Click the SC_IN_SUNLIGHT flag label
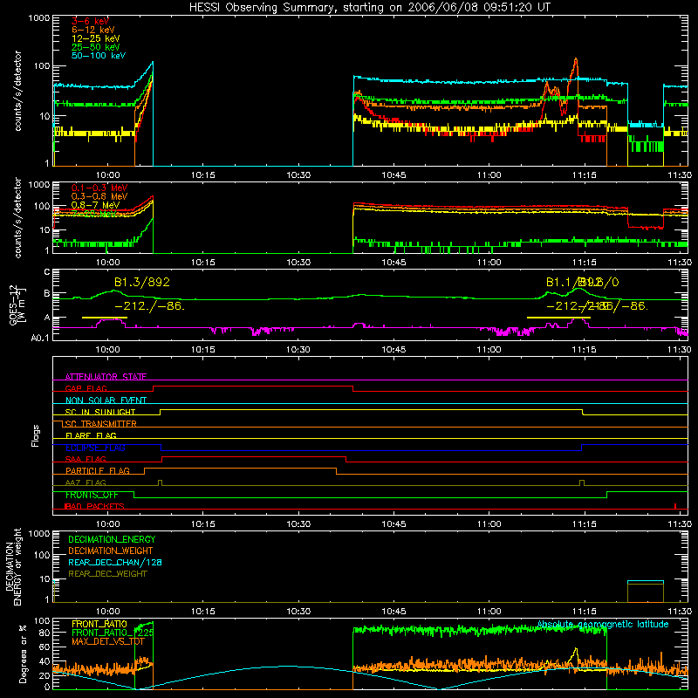698x698 pixels. (100, 412)
